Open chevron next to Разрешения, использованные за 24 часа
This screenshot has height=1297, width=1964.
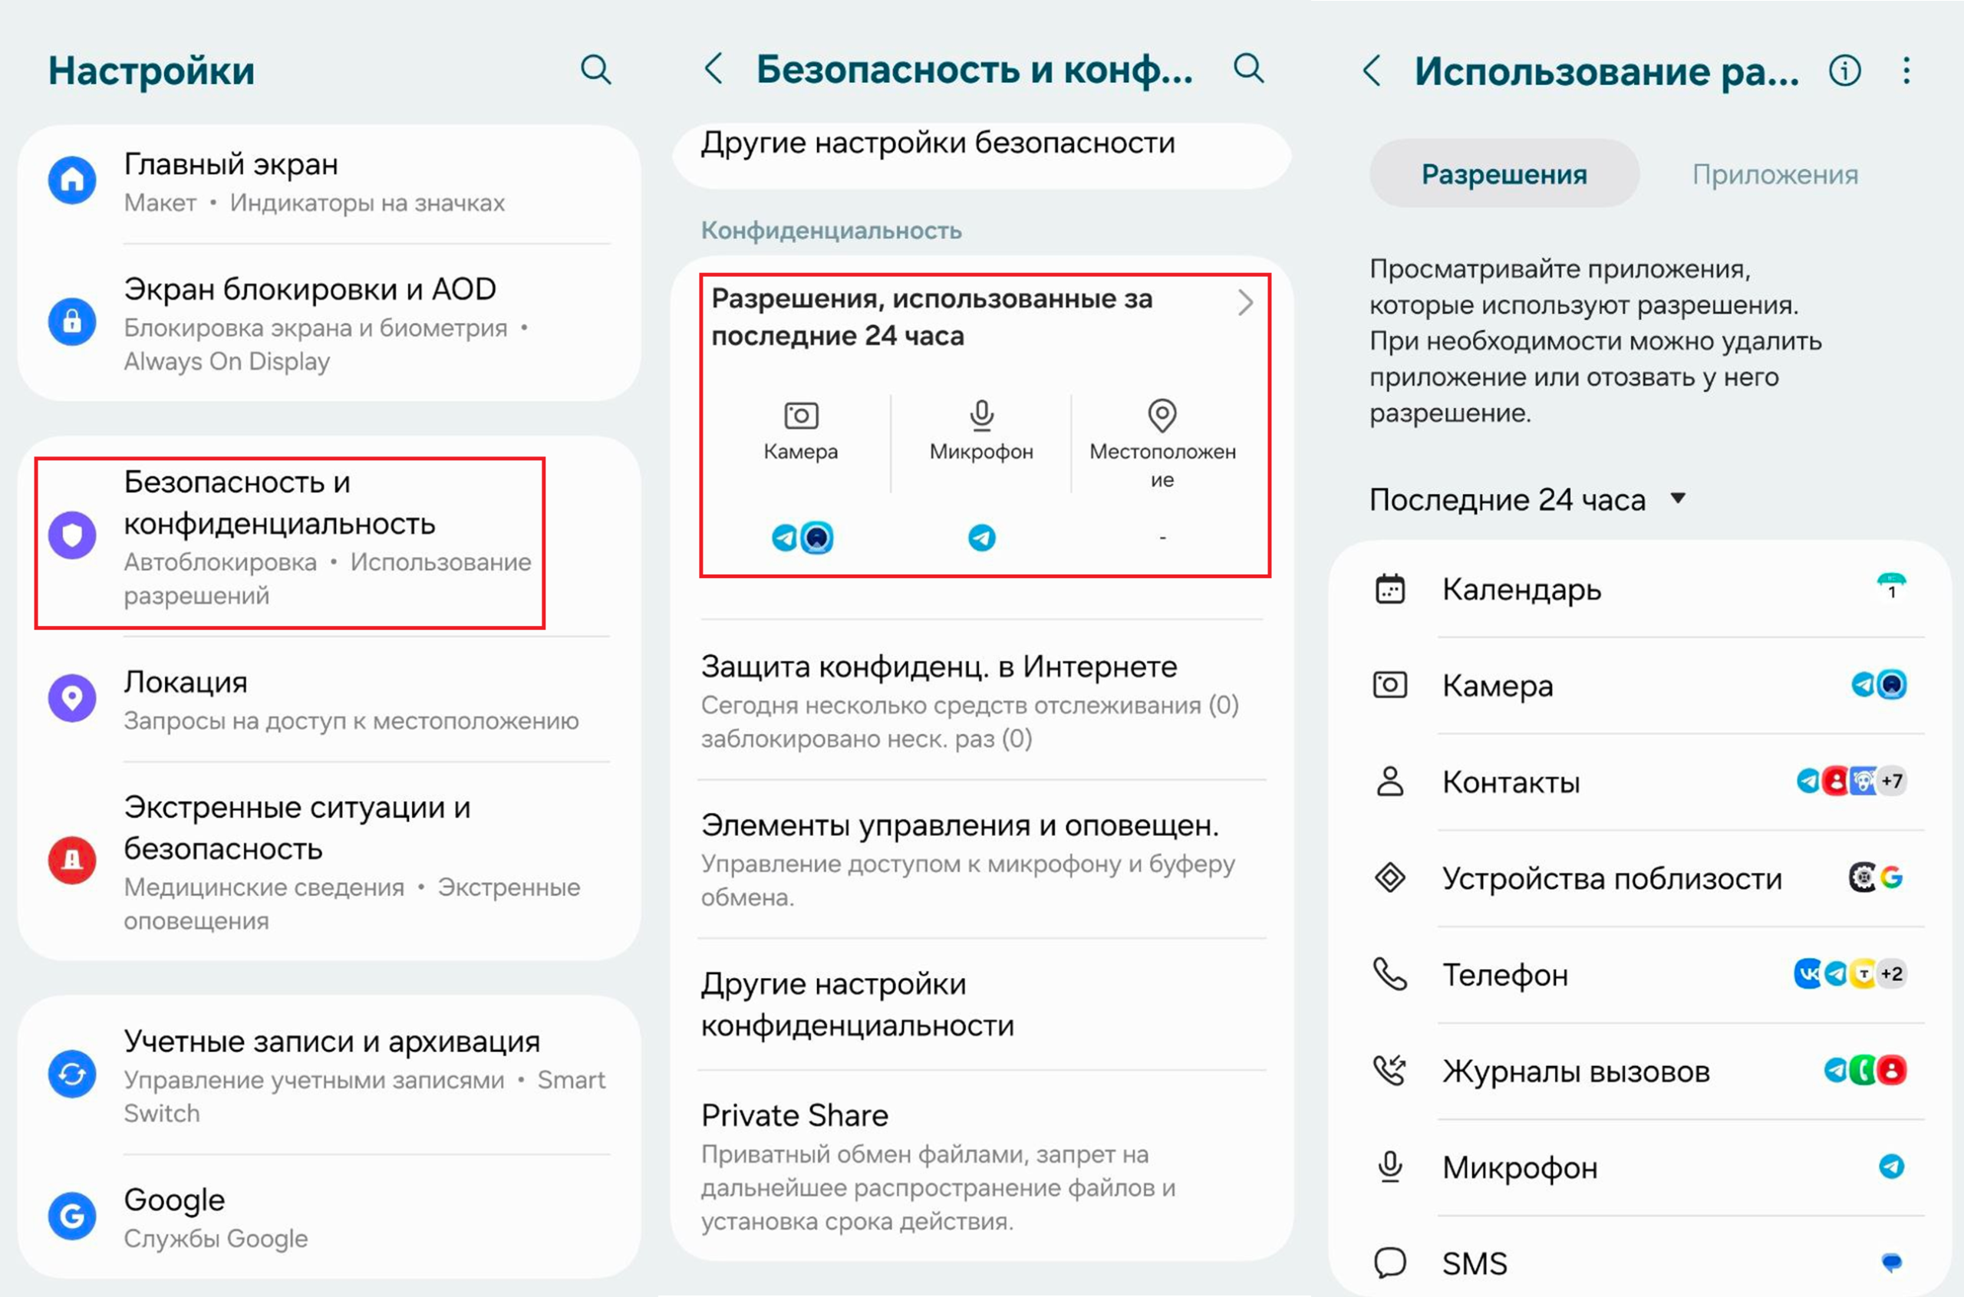pyautogui.click(x=1245, y=303)
